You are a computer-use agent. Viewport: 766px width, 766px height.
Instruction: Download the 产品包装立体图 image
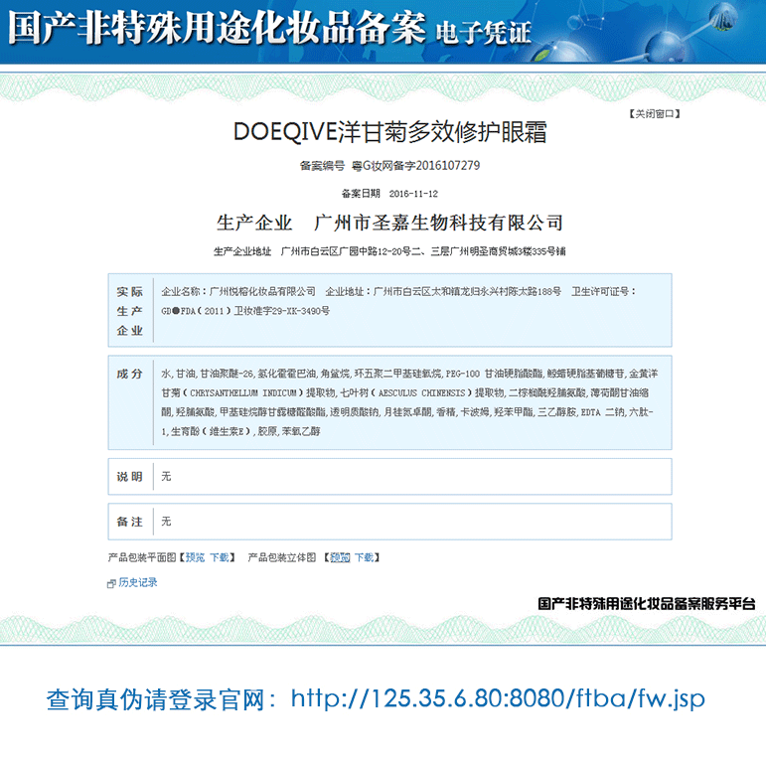point(364,557)
